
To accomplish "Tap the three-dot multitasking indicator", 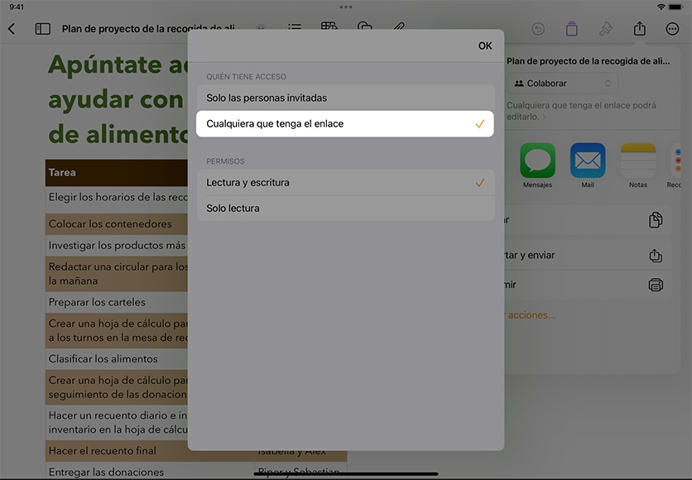I will click(346, 7).
